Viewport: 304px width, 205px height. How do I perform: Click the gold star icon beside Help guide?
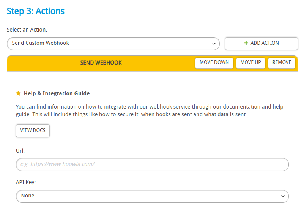tap(19, 93)
